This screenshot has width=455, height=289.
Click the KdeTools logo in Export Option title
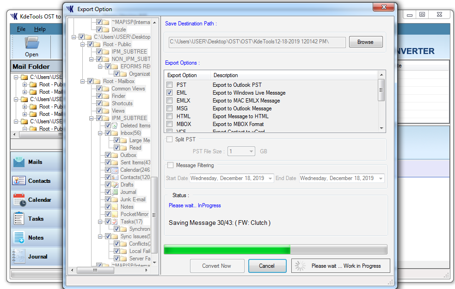tap(70, 9)
